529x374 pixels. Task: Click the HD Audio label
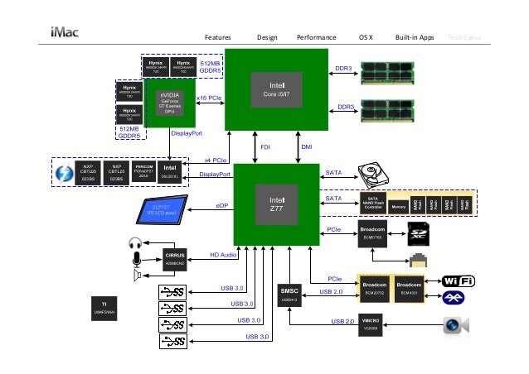click(x=223, y=255)
